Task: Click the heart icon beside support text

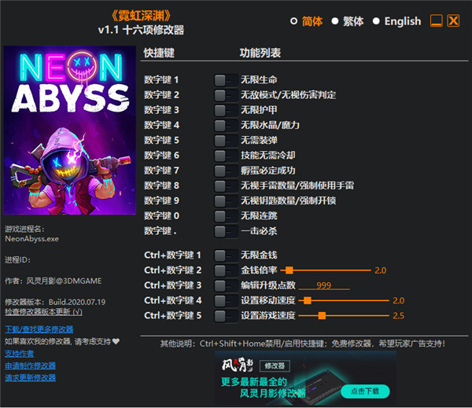Action: pos(116,341)
